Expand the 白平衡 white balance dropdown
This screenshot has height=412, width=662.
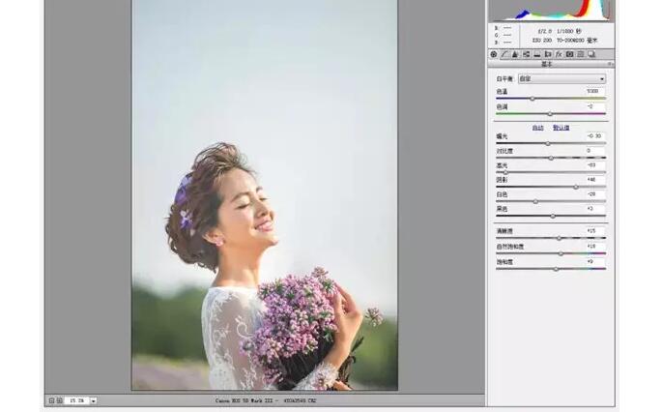point(561,78)
